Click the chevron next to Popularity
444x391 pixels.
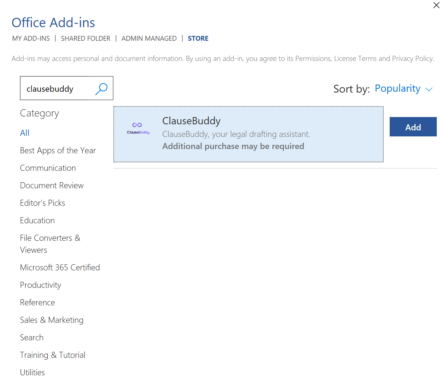429,89
